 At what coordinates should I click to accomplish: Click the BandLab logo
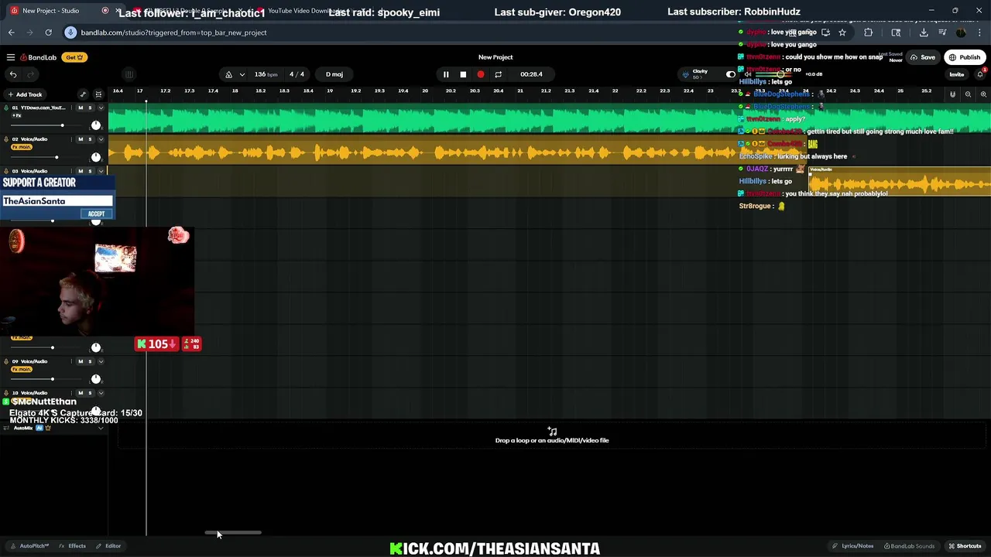[x=39, y=57]
